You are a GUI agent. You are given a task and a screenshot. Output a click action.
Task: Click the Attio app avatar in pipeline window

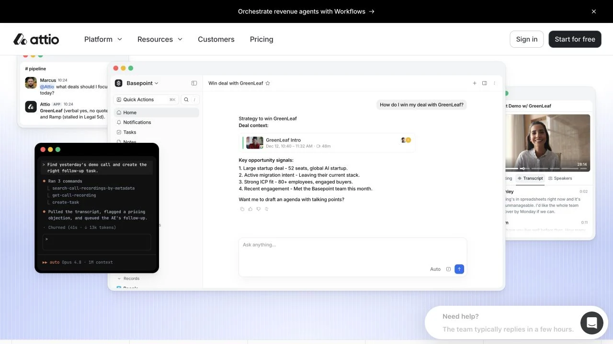pos(31,107)
